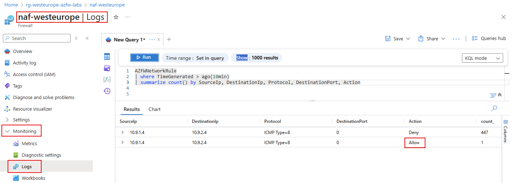Collapse the Monitoring section in the sidebar

point(7,131)
